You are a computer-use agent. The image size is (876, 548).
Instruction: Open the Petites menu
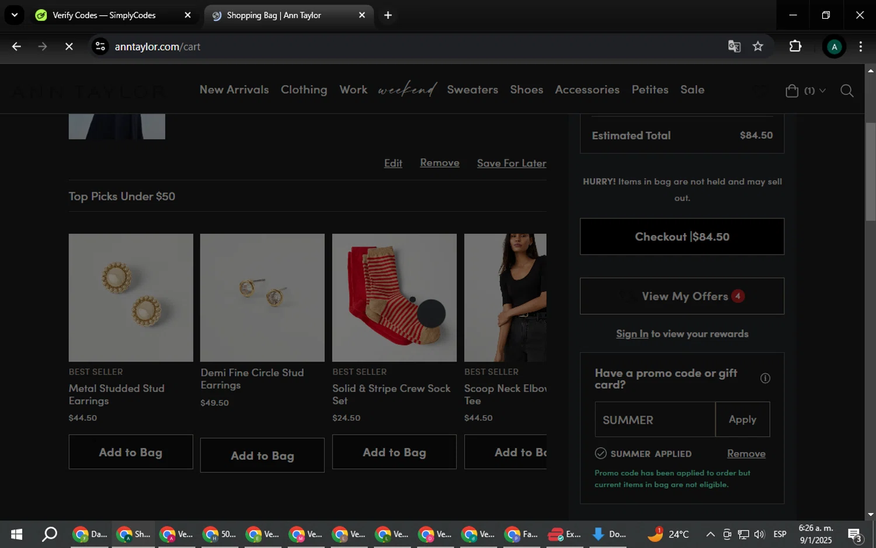point(650,89)
